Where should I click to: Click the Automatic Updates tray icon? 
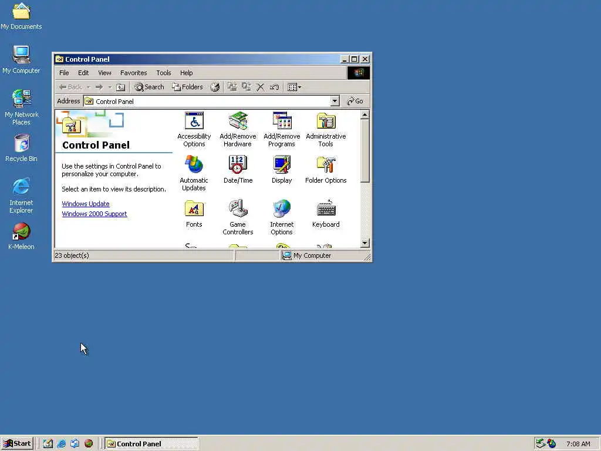click(x=552, y=444)
